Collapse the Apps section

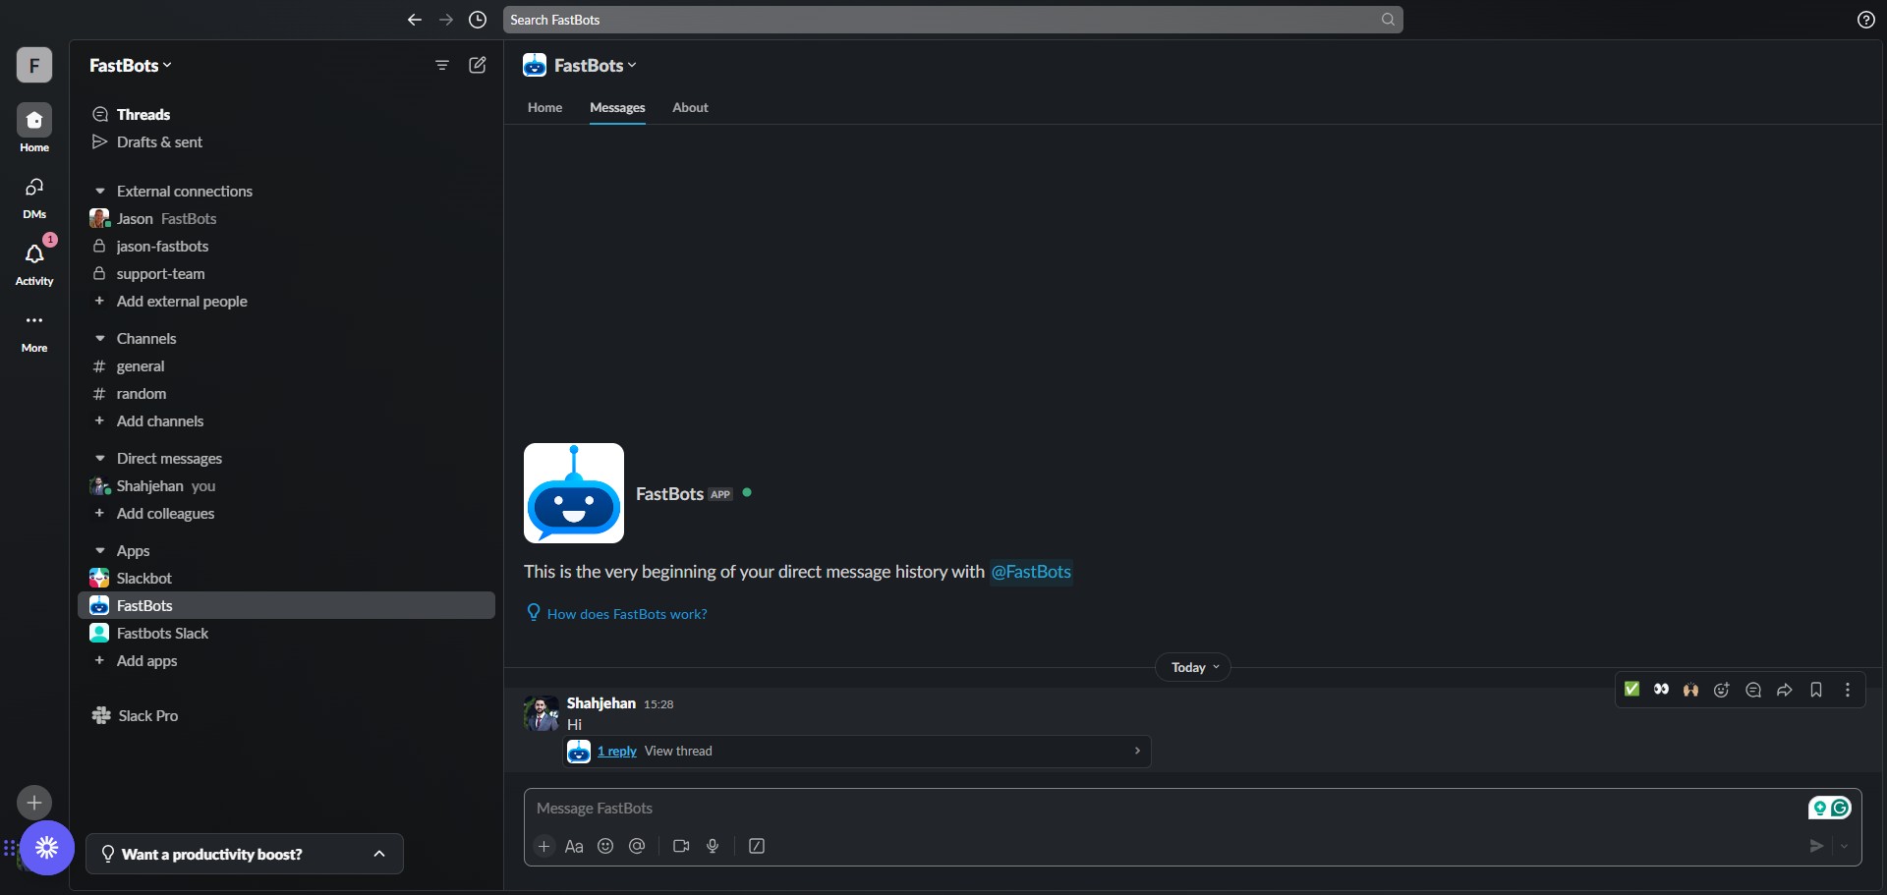[x=100, y=550]
